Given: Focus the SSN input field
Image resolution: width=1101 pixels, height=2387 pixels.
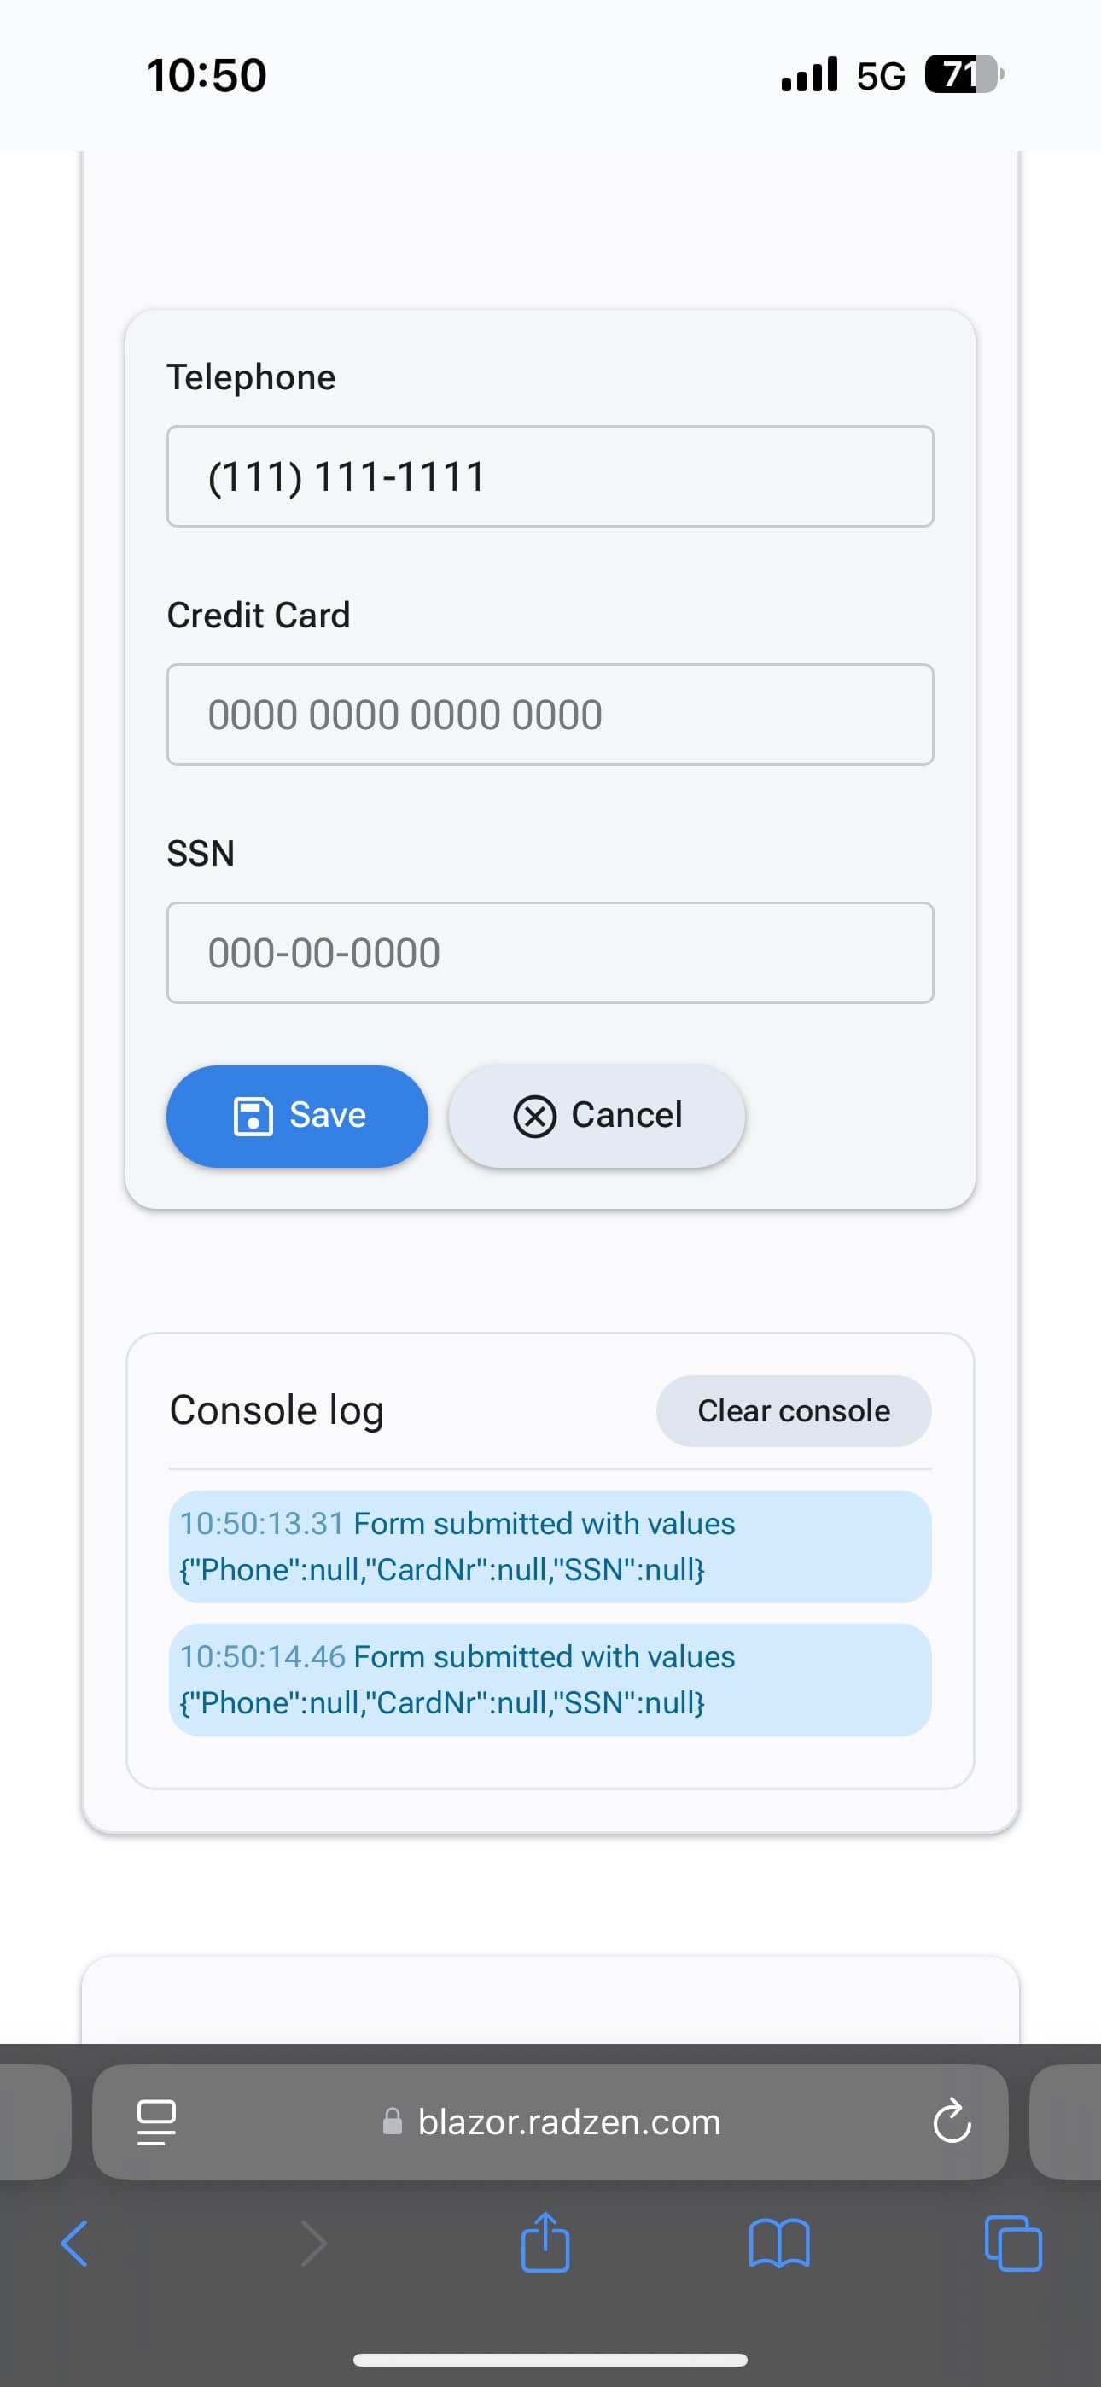Looking at the screenshot, I should (x=550, y=953).
